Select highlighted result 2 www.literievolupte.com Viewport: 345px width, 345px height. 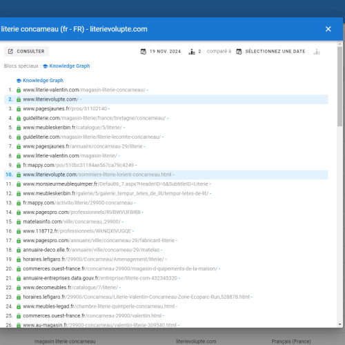click(x=166, y=99)
